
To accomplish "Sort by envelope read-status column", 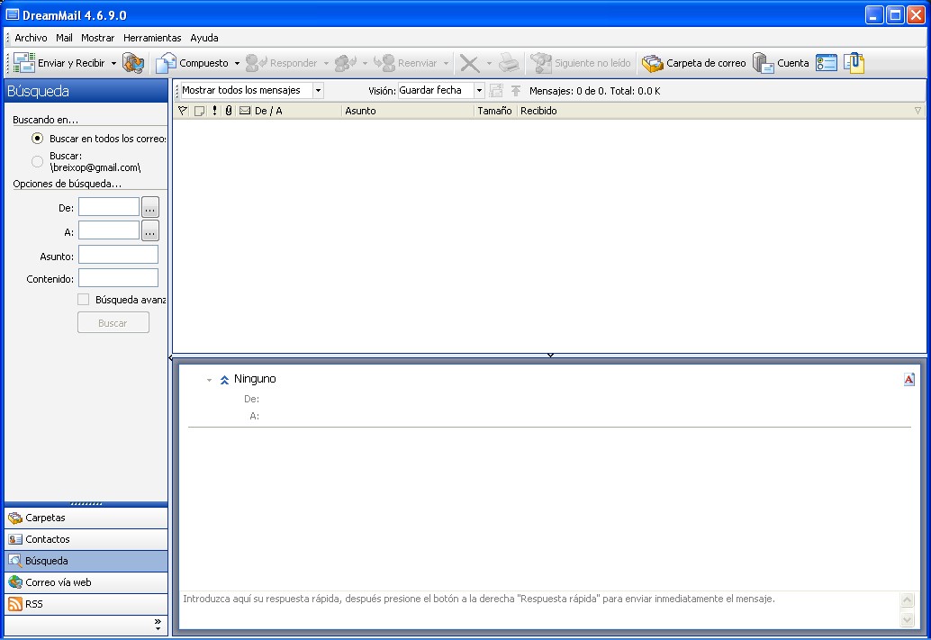I will (x=245, y=111).
